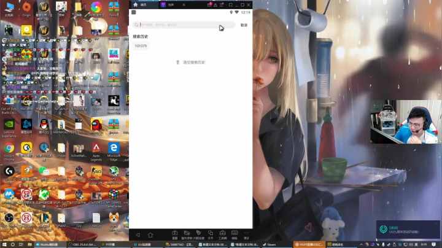
Task: Switch to OBS 25.0.4 taskbar button
Action: pos(83,244)
